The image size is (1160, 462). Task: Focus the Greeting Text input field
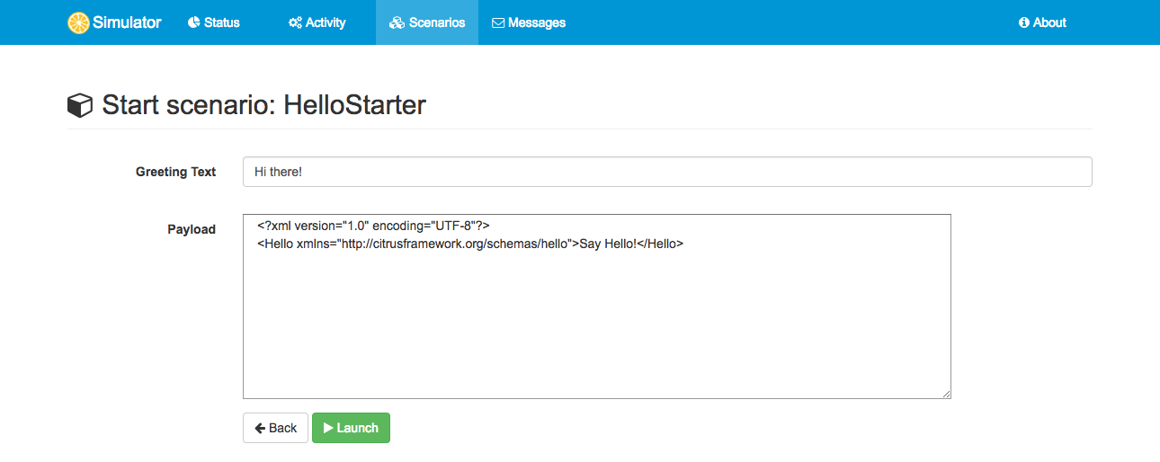[x=666, y=172]
